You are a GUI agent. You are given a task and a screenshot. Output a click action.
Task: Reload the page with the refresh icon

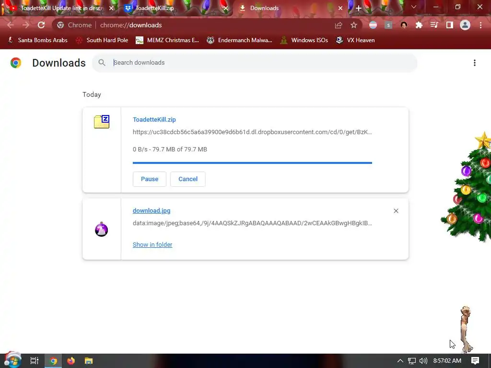tap(41, 25)
